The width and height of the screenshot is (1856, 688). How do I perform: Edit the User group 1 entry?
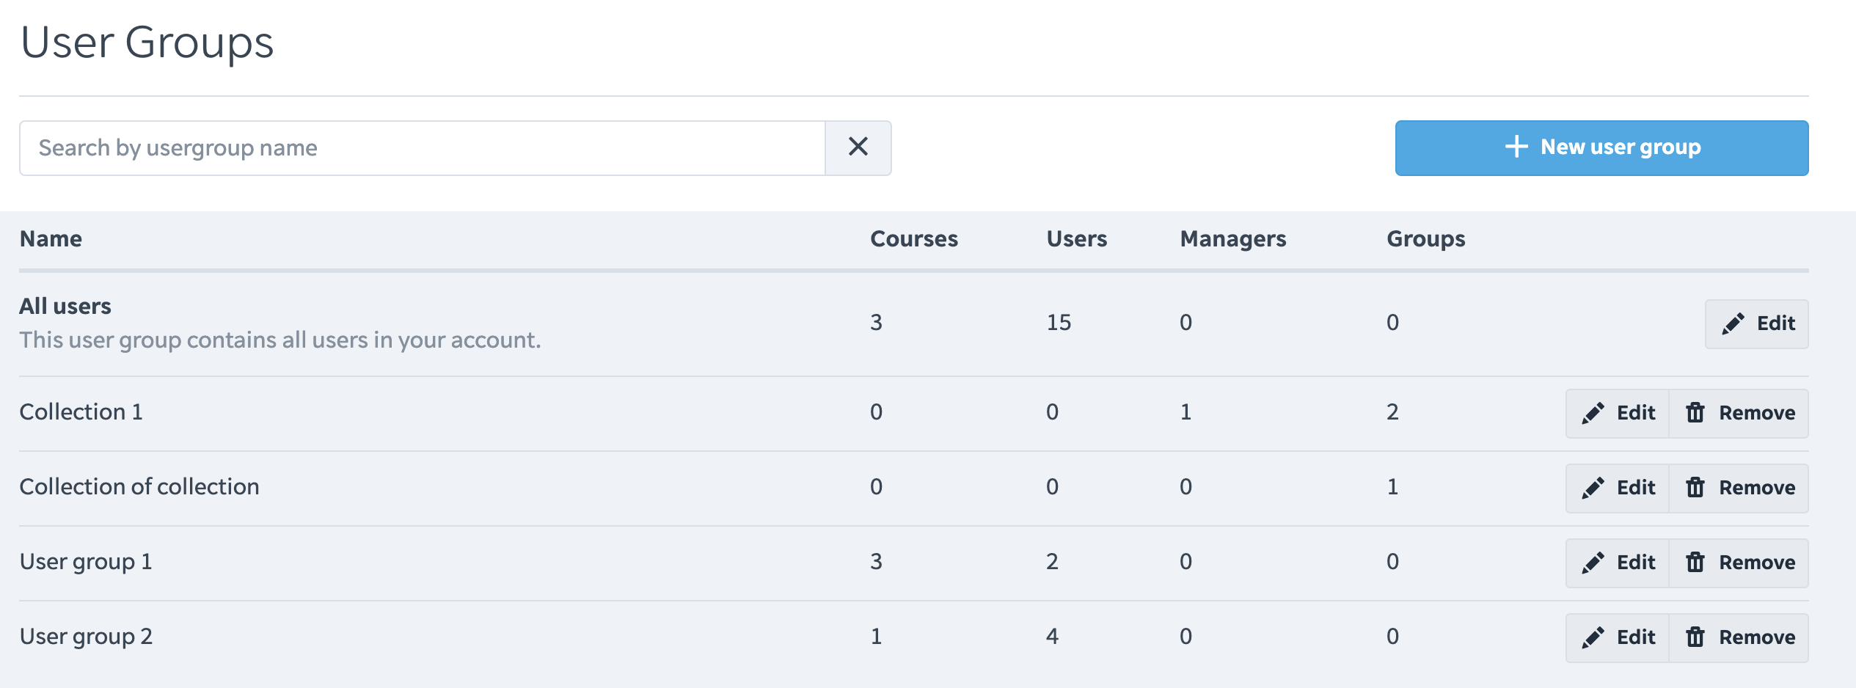[1616, 563]
